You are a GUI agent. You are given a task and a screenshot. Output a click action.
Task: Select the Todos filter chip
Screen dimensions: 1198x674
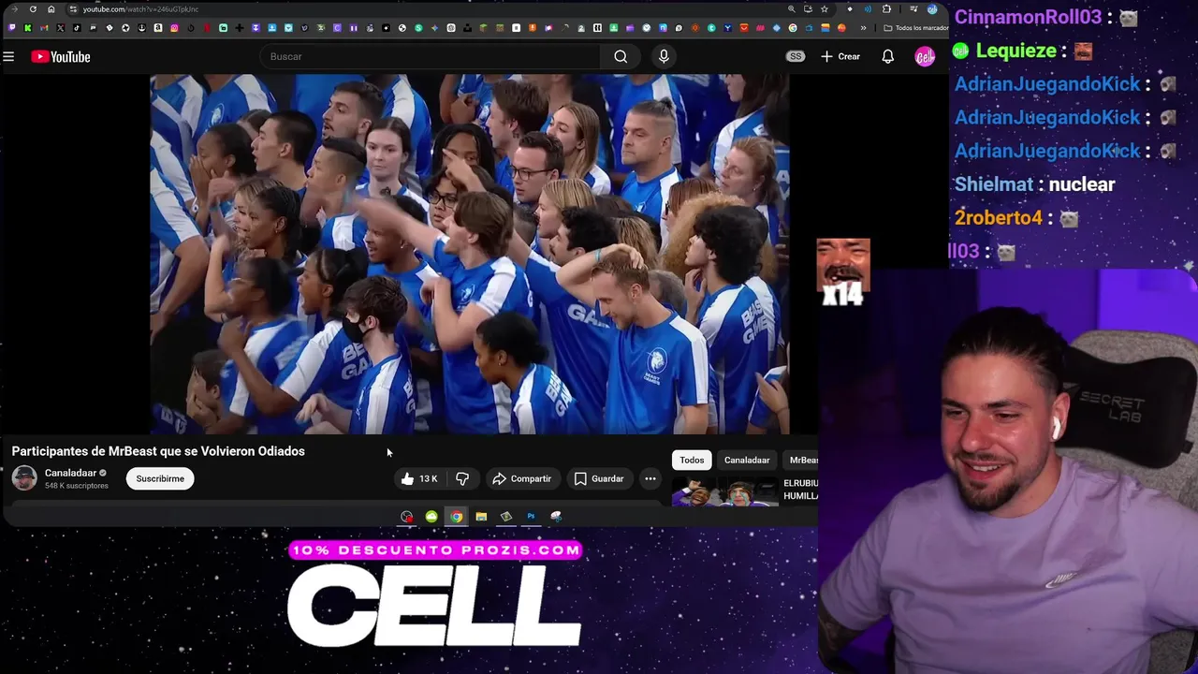point(692,460)
